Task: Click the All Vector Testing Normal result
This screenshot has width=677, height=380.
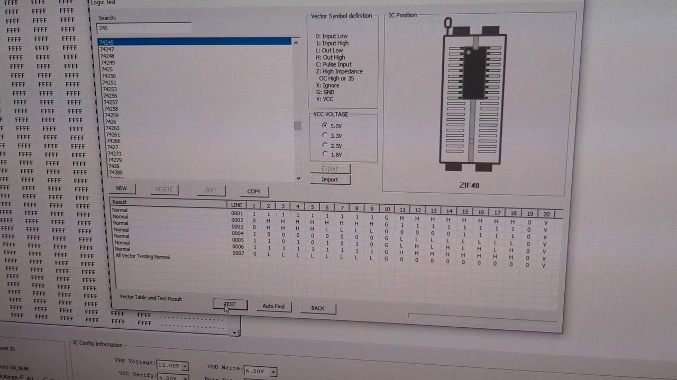Action: coord(143,256)
